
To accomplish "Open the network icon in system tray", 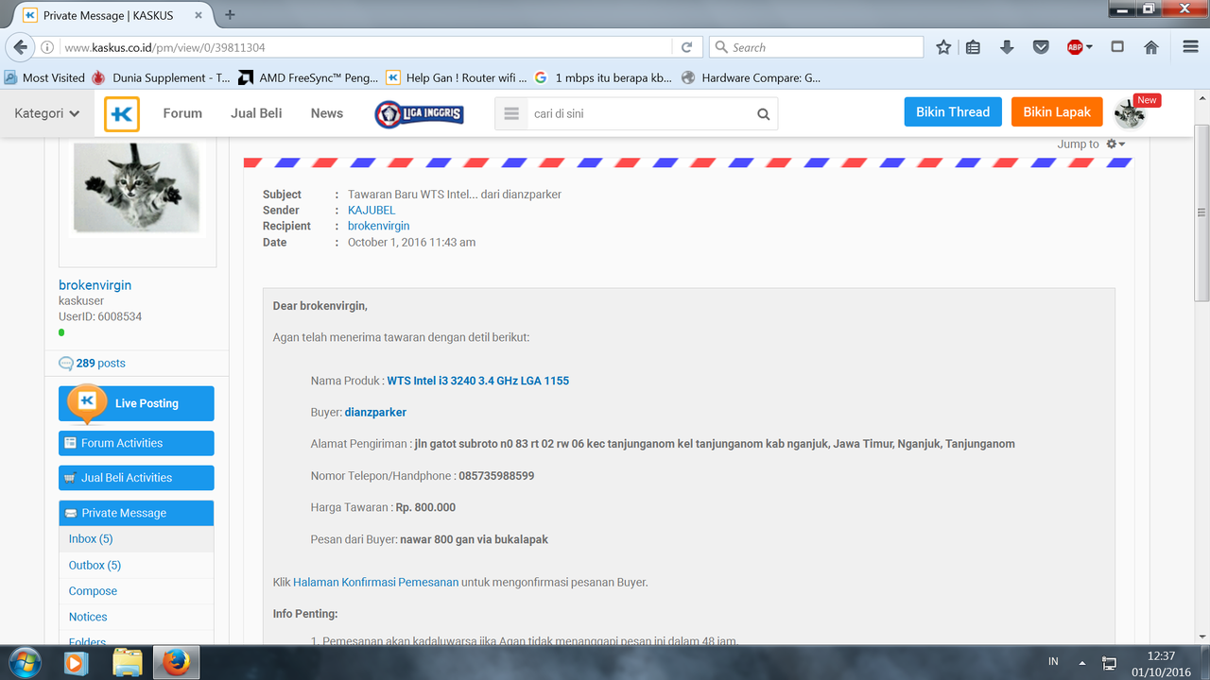I will point(1111,663).
